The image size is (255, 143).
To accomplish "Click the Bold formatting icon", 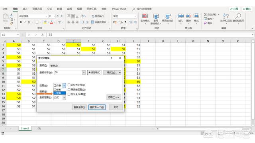I will pyautogui.click(x=21, y=22).
